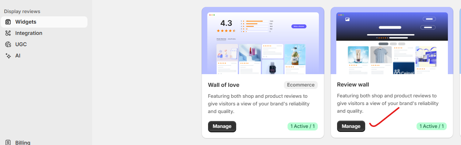Select the Wall of love card title
The width and height of the screenshot is (461, 145).
(x=224, y=85)
